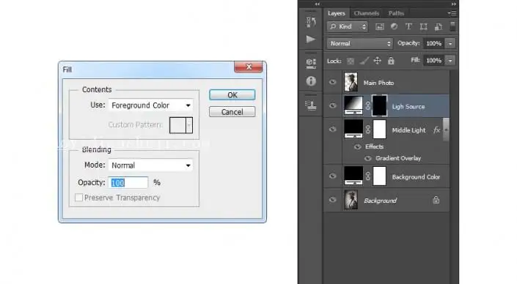Open the Actions play-button panel icon
The image size is (517, 284).
pyautogui.click(x=311, y=40)
